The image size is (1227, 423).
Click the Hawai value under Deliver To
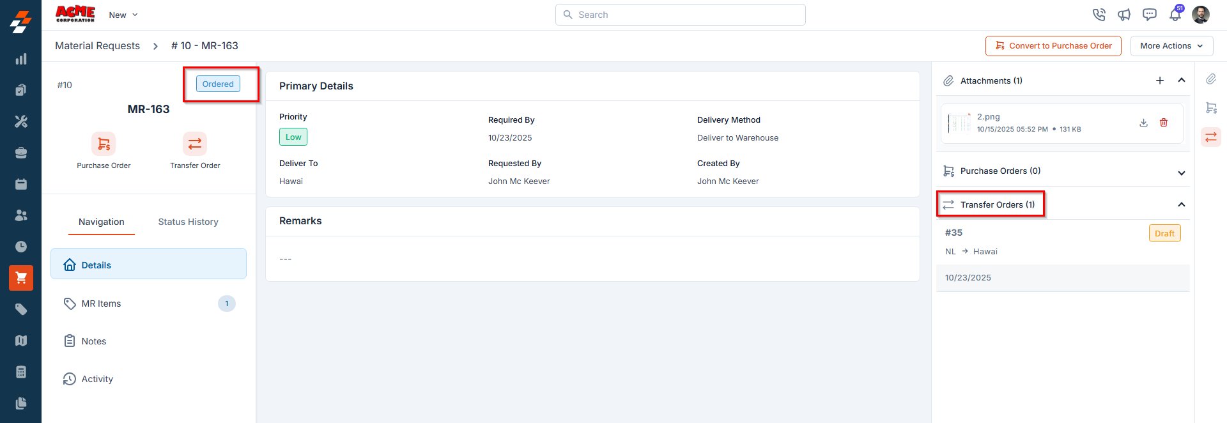coord(291,181)
